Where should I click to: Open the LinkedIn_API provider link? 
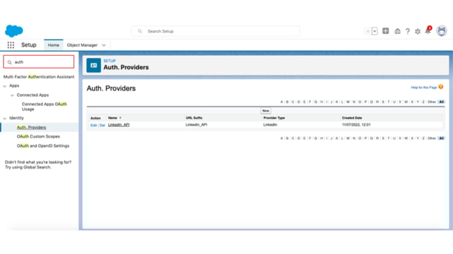pos(119,125)
